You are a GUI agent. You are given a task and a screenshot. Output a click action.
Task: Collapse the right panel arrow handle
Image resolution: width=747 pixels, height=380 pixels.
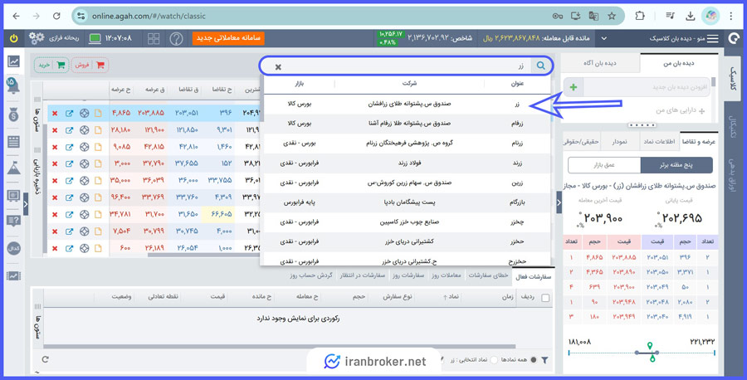pyautogui.click(x=559, y=202)
